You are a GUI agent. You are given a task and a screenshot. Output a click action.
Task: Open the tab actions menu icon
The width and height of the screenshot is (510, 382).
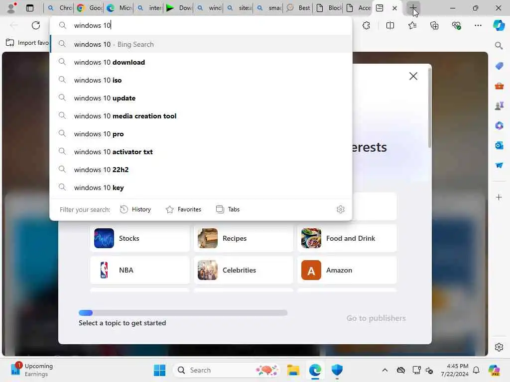[x=29, y=8]
